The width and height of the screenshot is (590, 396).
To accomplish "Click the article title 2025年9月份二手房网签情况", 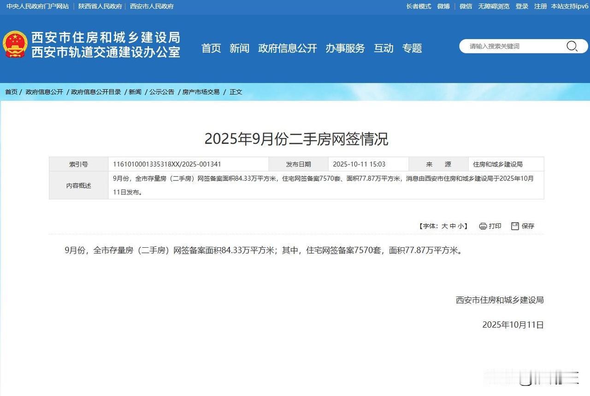I will click(296, 139).
